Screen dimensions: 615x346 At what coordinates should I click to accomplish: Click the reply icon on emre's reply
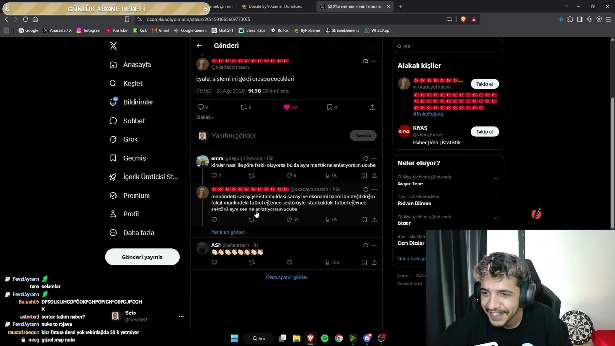click(x=214, y=176)
